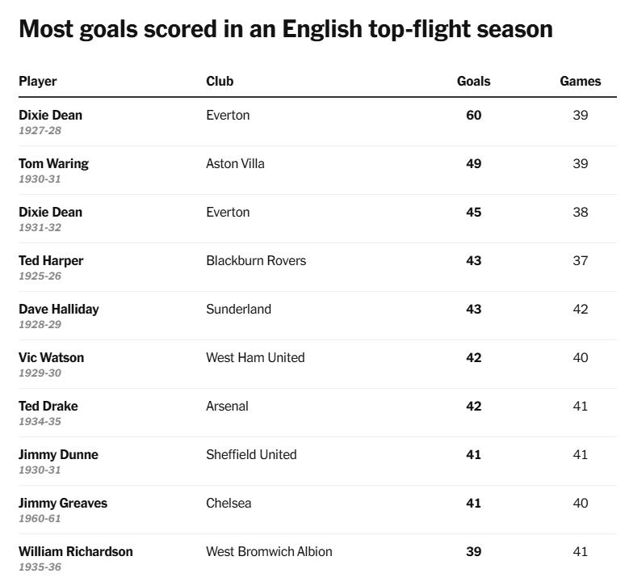Select Dixie Dean 1927-28 player name
Screen dimensions: 629x586
[x=50, y=115]
